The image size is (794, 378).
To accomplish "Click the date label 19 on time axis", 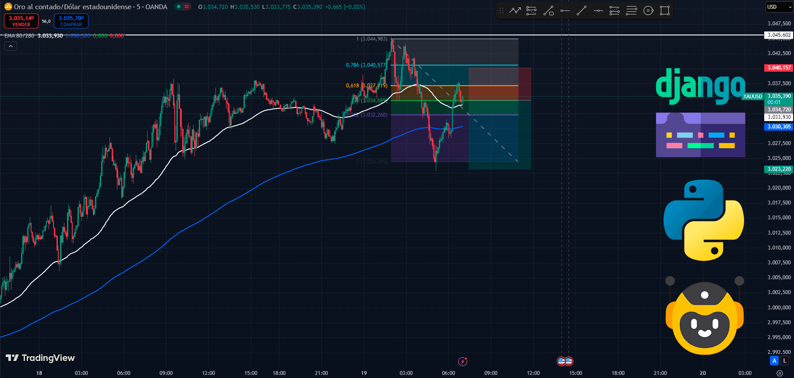I will pyautogui.click(x=363, y=373).
